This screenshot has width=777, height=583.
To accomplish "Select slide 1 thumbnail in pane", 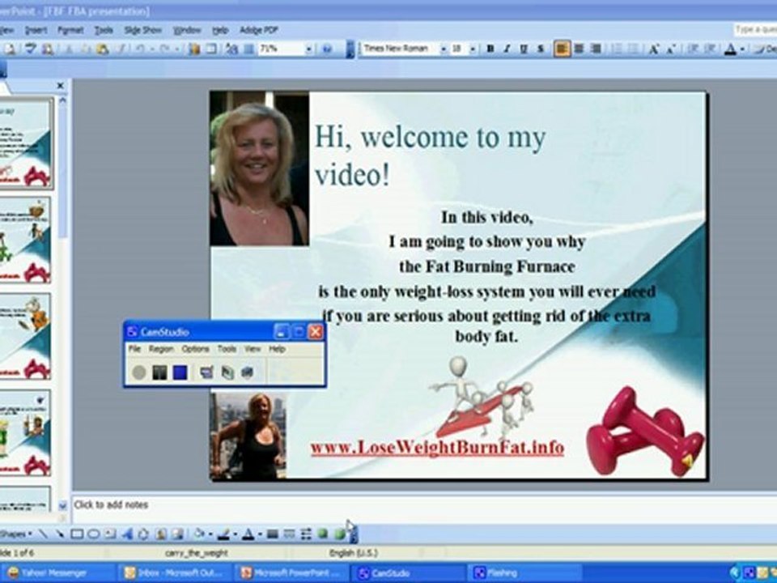I will [26, 143].
